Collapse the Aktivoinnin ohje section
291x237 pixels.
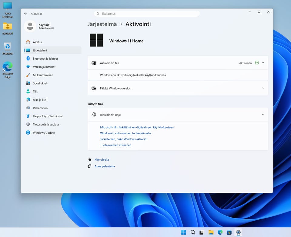(263, 114)
